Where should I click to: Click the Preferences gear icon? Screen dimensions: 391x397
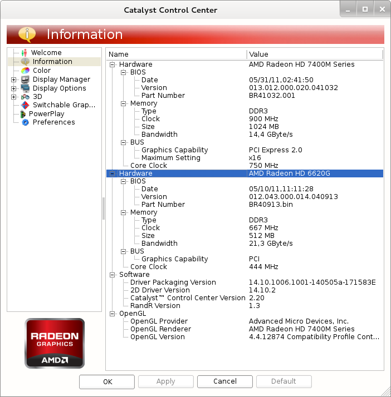(25, 122)
